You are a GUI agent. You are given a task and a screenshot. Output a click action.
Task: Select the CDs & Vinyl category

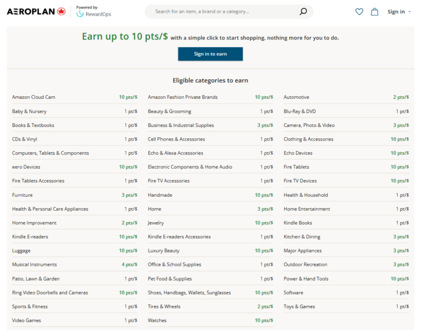pyautogui.click(x=25, y=139)
